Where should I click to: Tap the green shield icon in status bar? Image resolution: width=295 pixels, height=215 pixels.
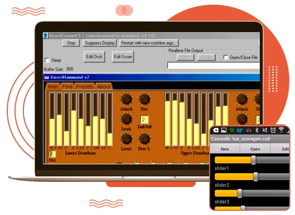click(x=232, y=130)
